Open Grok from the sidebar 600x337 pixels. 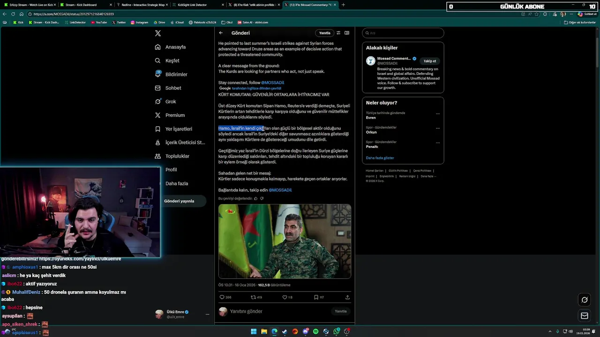point(165,102)
